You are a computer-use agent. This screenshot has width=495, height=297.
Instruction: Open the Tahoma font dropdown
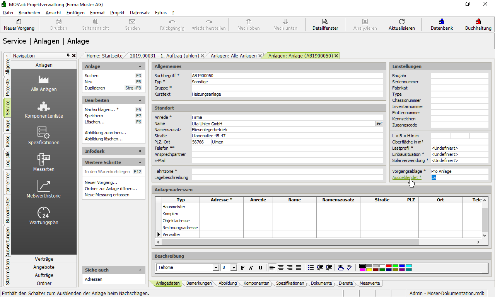click(216, 268)
